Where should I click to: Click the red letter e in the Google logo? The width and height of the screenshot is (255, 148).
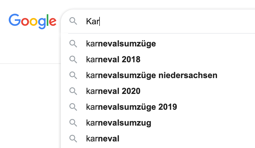pyautogui.click(x=53, y=22)
